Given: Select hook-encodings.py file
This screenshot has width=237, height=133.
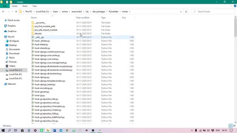Looking at the screenshot, I should [x=44, y=88].
